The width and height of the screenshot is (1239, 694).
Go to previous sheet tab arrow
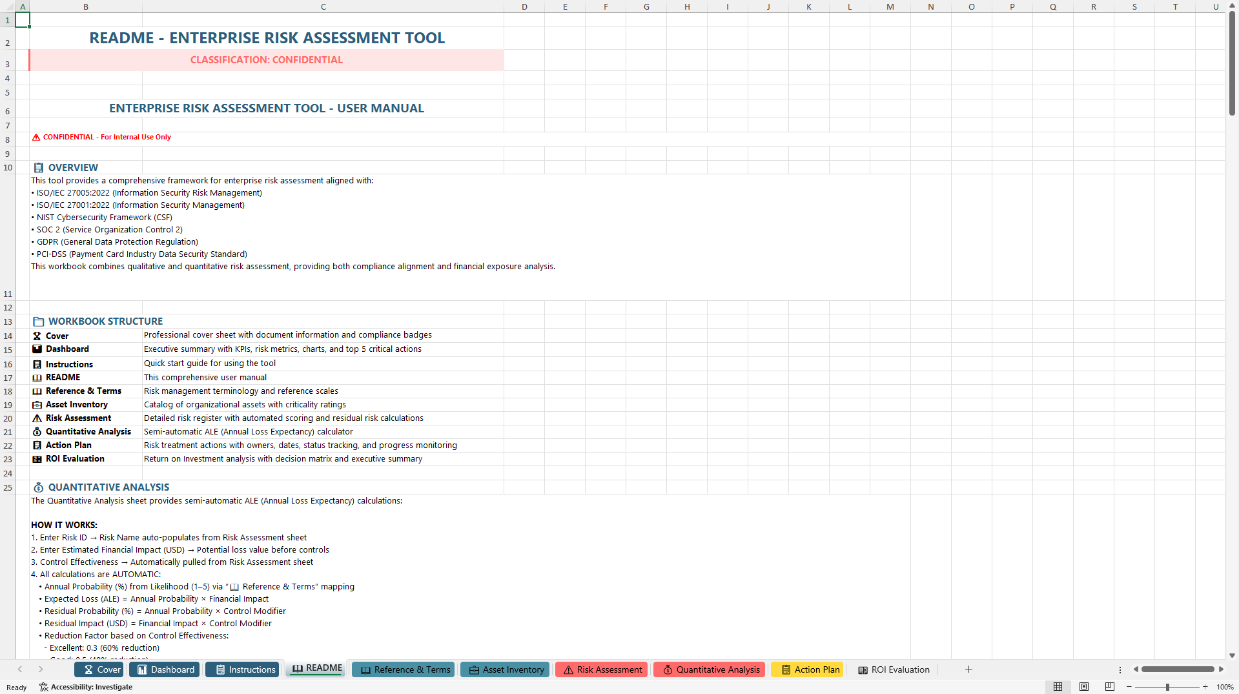click(20, 669)
